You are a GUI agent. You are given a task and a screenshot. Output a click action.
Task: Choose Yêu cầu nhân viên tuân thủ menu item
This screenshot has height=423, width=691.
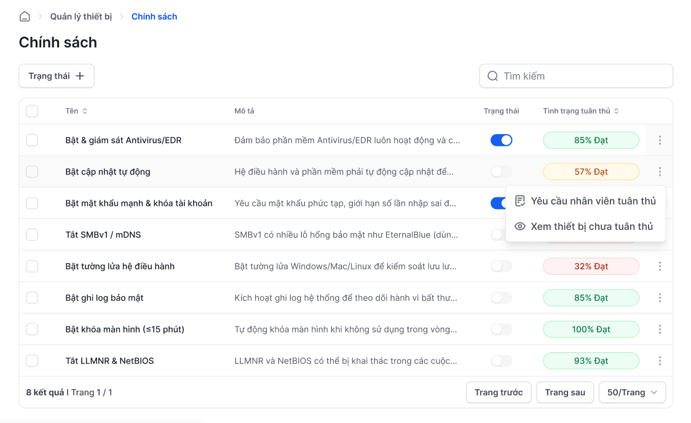coord(586,201)
